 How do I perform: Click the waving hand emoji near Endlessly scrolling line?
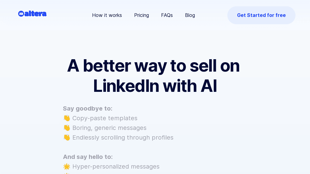pyautogui.click(x=67, y=137)
